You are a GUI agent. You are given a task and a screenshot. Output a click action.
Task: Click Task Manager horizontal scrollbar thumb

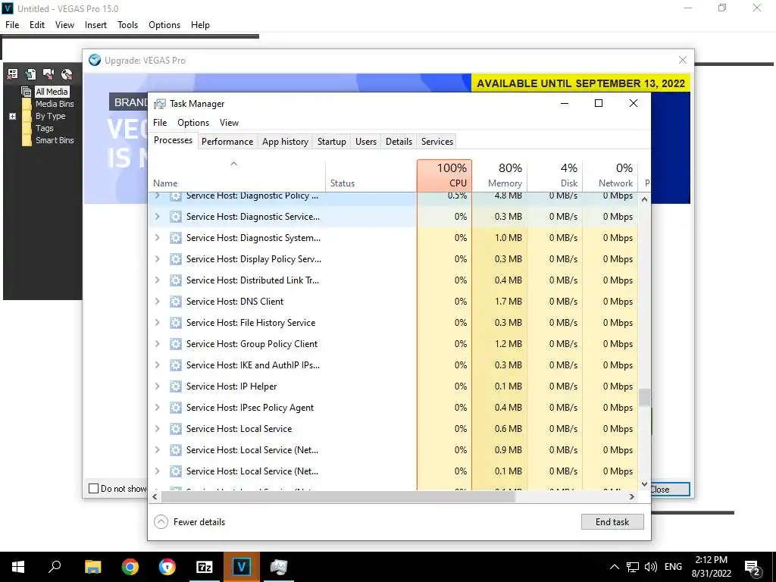[338, 497]
